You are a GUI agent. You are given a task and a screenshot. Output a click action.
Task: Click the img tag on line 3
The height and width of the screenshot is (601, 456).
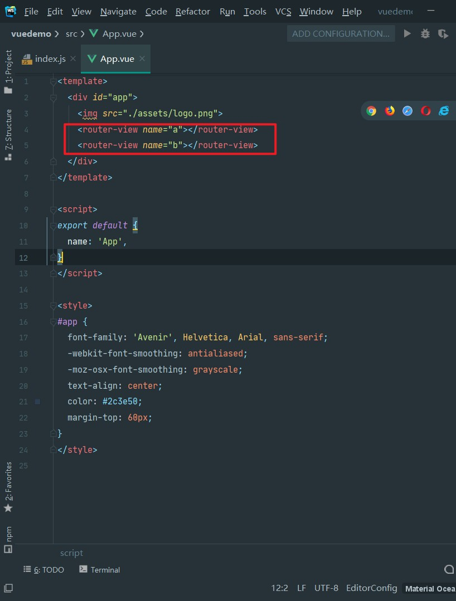pos(150,114)
